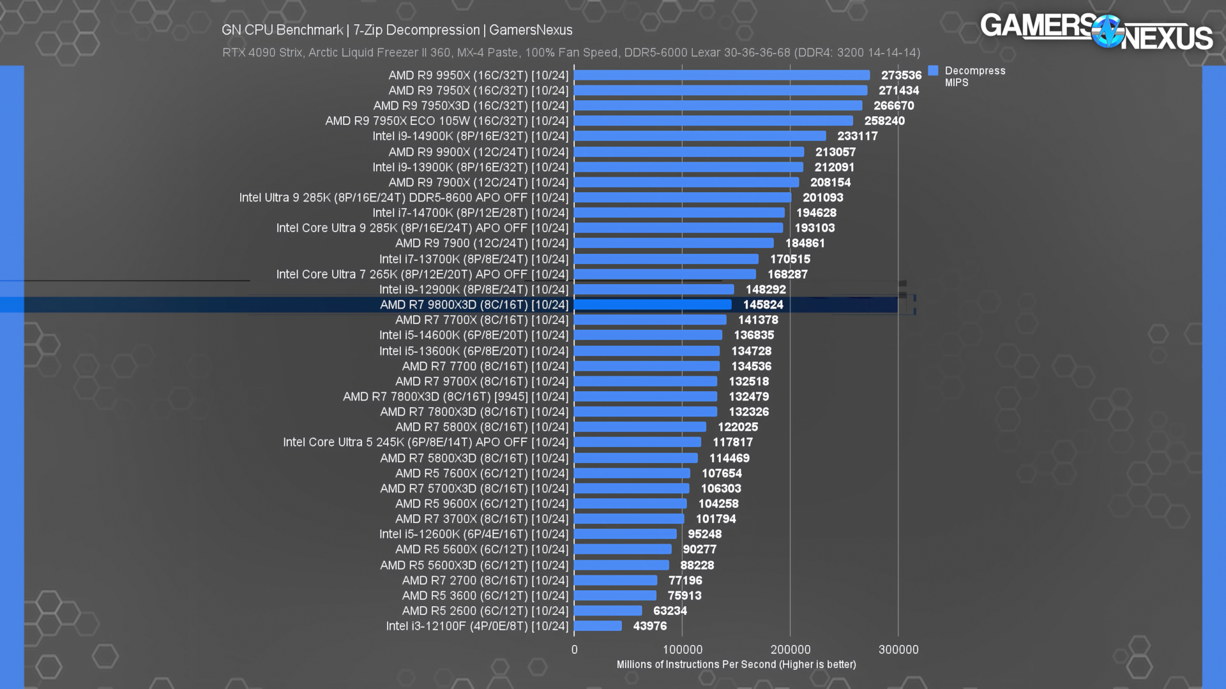Click the GamersNexus logo
Viewport: 1226px width, 689px height.
[1096, 32]
